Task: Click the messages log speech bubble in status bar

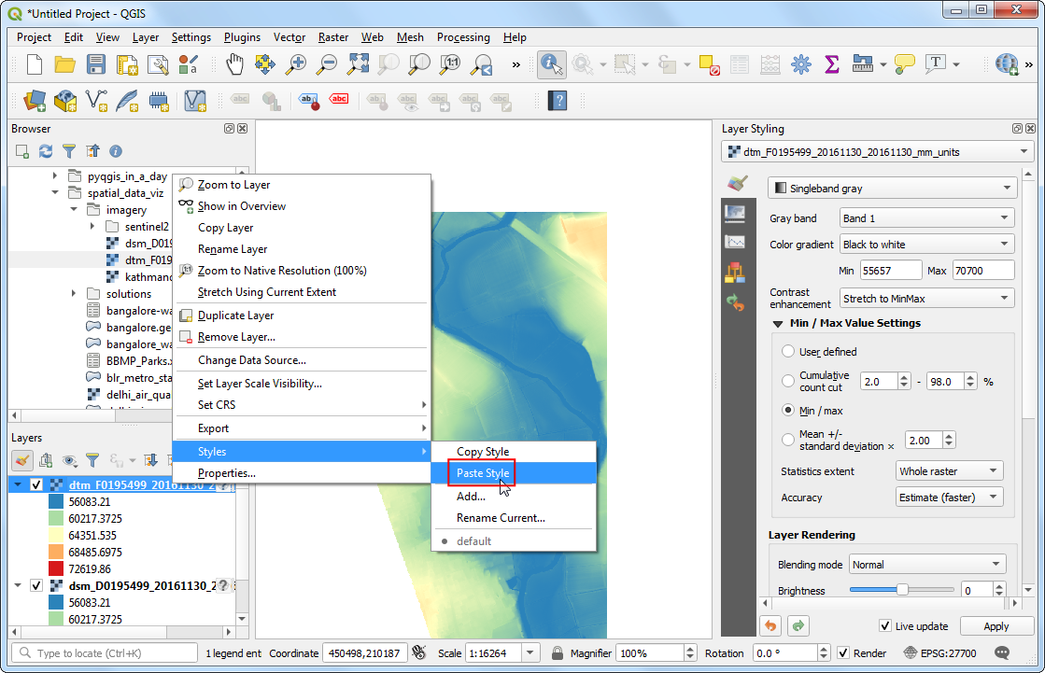Action: coord(1002,653)
